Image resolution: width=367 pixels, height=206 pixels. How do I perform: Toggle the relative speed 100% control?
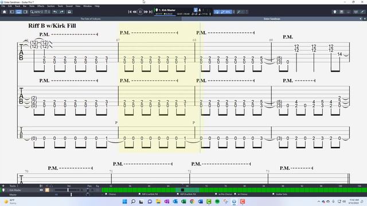(x=226, y=11)
